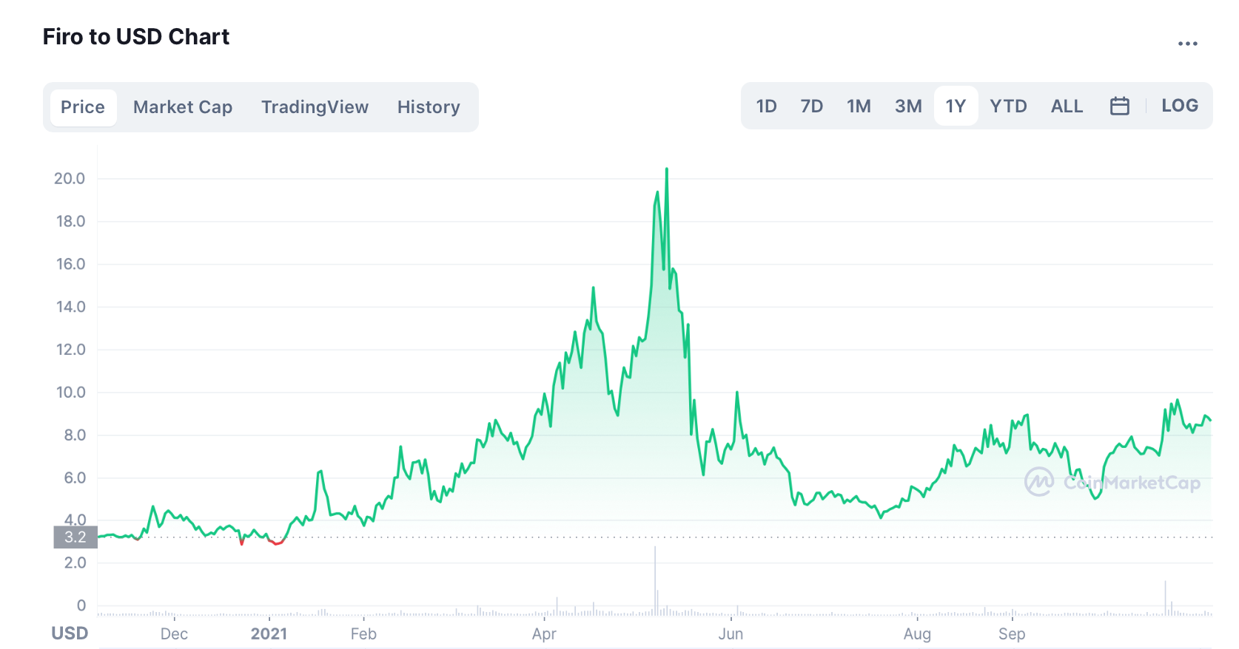Click the chart's peak price point above 20.0
The height and width of the screenshot is (649, 1239).
667,169
